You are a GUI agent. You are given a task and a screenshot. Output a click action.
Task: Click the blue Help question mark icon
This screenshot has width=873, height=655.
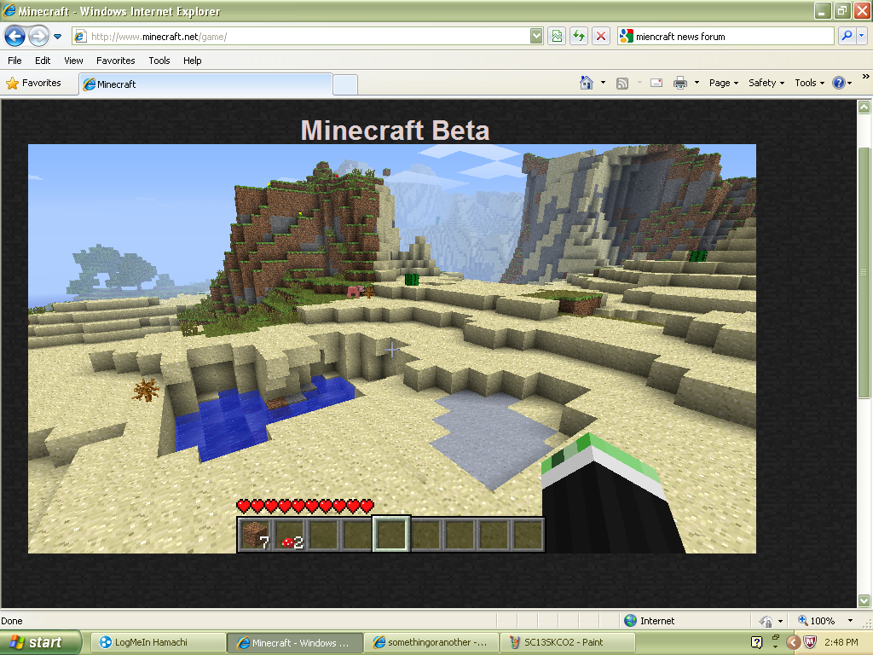coord(839,83)
